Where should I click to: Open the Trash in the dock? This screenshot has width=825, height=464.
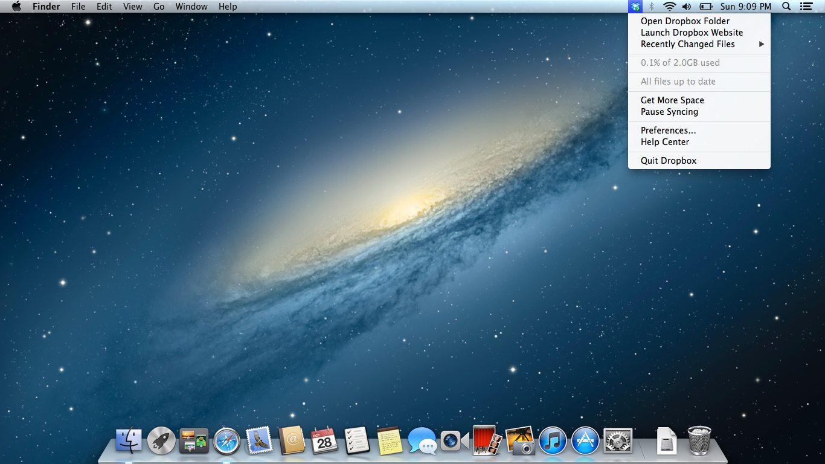699,441
